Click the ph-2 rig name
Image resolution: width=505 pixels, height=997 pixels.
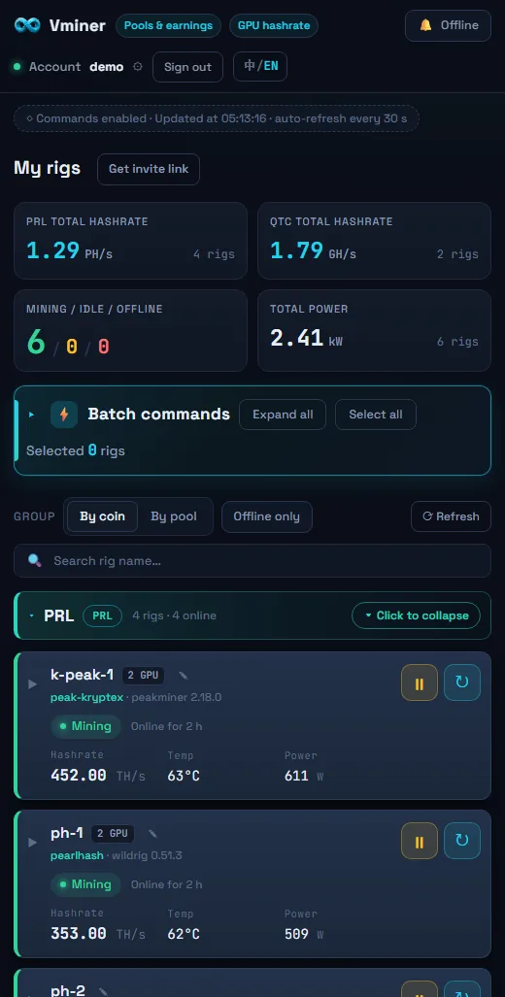click(67, 990)
